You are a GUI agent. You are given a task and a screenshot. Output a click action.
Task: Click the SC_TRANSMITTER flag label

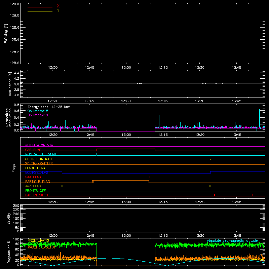point(39,163)
